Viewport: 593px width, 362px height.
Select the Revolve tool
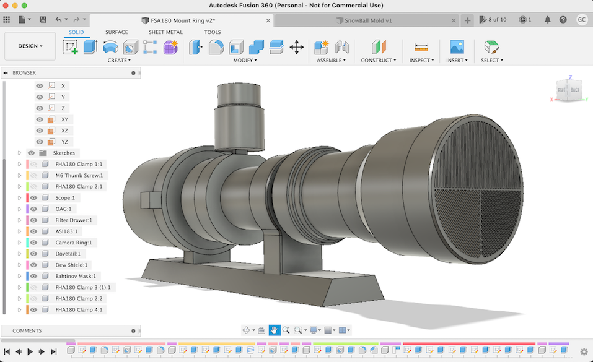[x=110, y=47]
